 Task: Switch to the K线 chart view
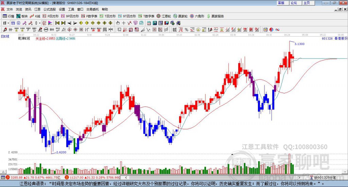point(35,16)
